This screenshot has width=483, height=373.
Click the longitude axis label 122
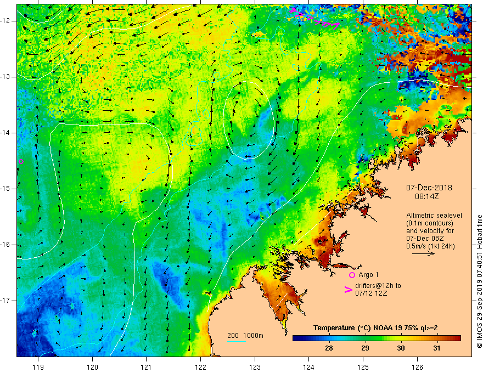[200, 367]
